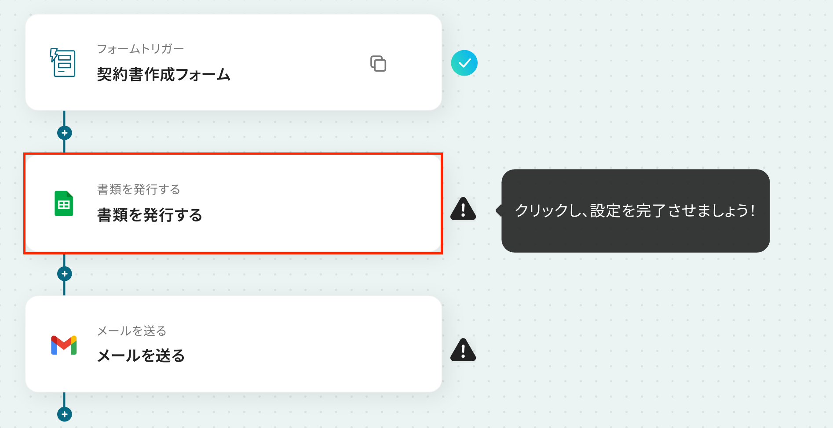Screen dimensions: 833x428
Task: Click the クリックし、設定を完了させましょう tooltip
Action: point(635,211)
